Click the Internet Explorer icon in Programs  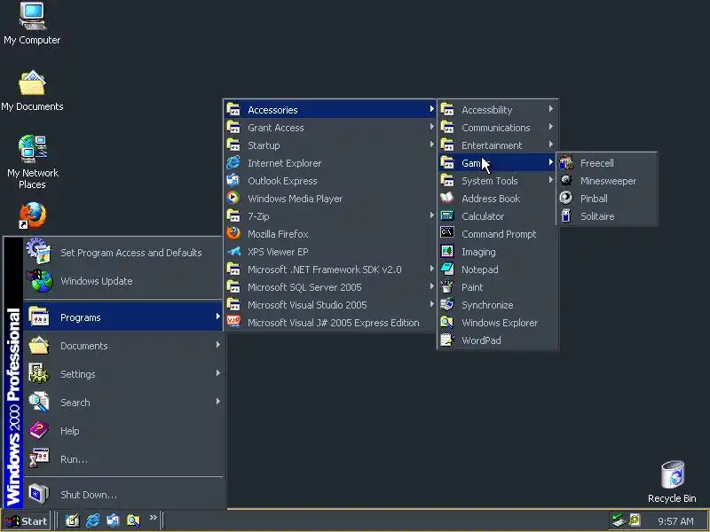(233, 162)
